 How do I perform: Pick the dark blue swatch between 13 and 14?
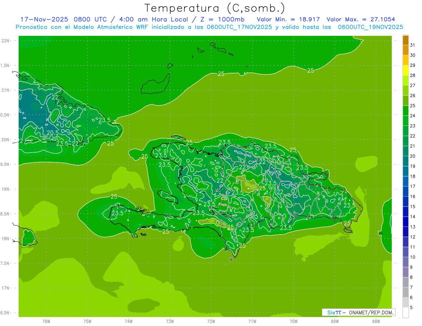pyautogui.click(x=405, y=222)
